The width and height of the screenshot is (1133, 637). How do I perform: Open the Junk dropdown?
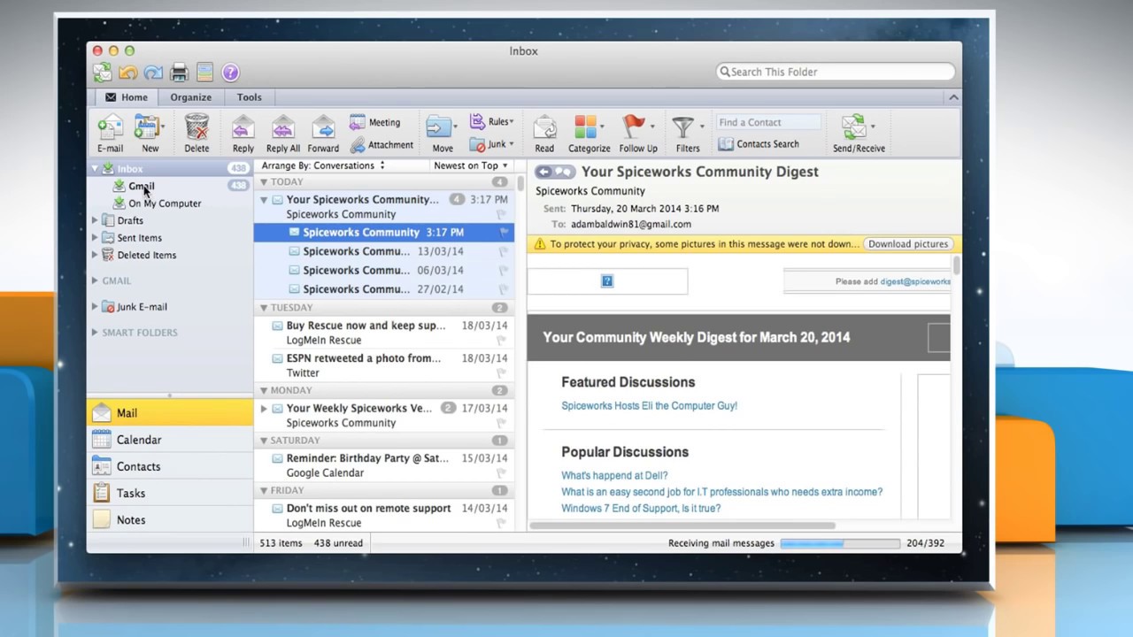tap(491, 145)
